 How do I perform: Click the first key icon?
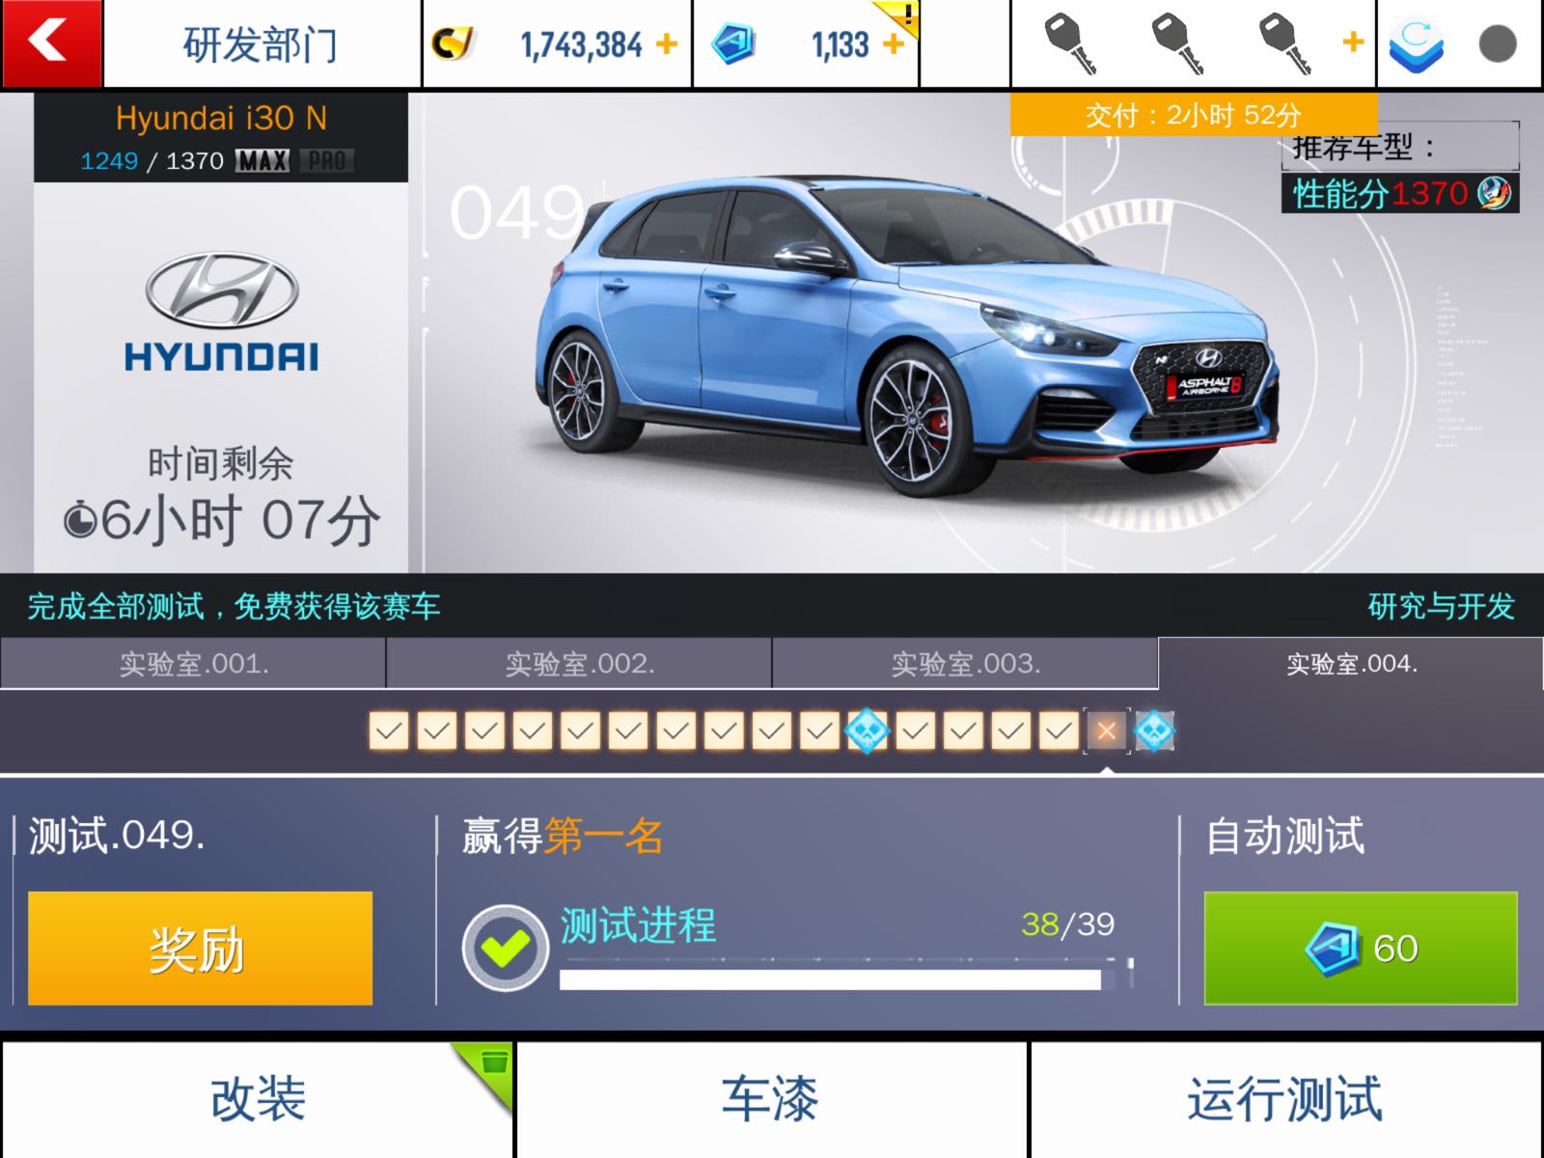1071,44
